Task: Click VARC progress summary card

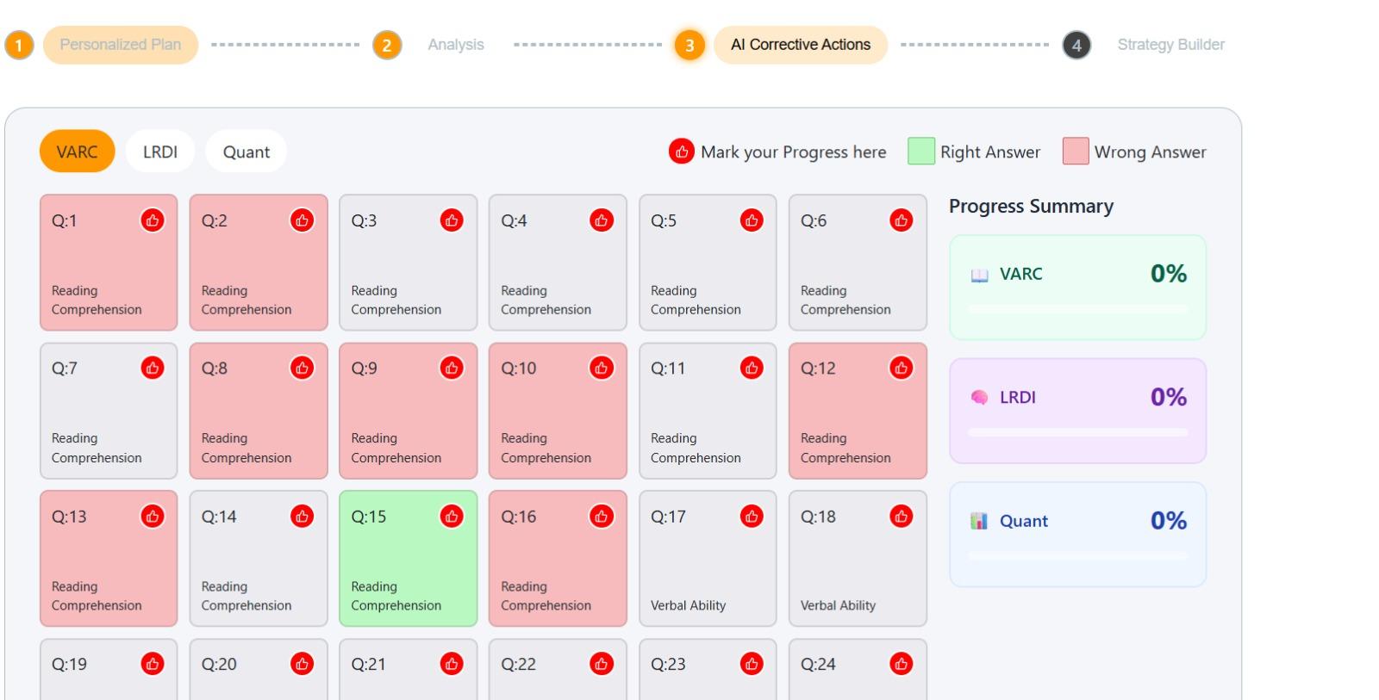Action: coord(1077,288)
